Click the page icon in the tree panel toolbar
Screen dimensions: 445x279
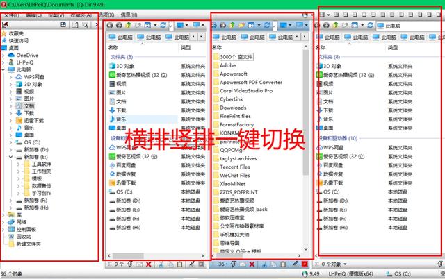coord(75,25)
